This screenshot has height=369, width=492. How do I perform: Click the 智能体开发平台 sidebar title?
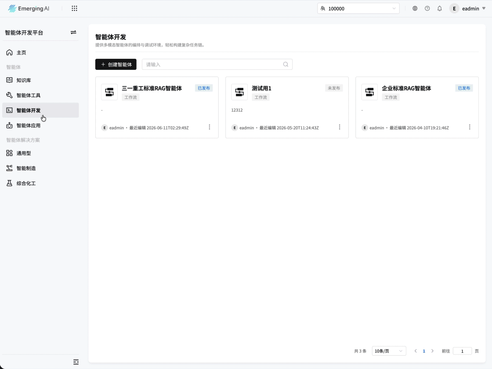click(24, 33)
